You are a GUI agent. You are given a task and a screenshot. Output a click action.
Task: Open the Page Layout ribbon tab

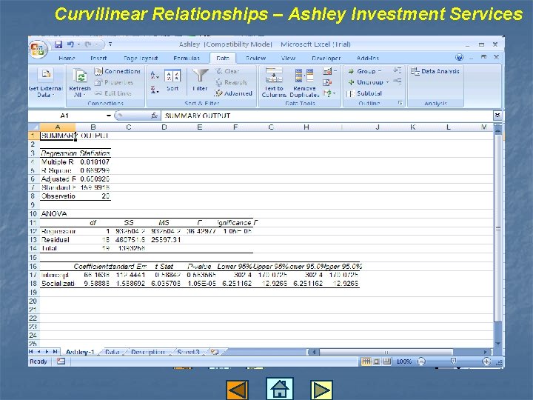click(x=141, y=59)
